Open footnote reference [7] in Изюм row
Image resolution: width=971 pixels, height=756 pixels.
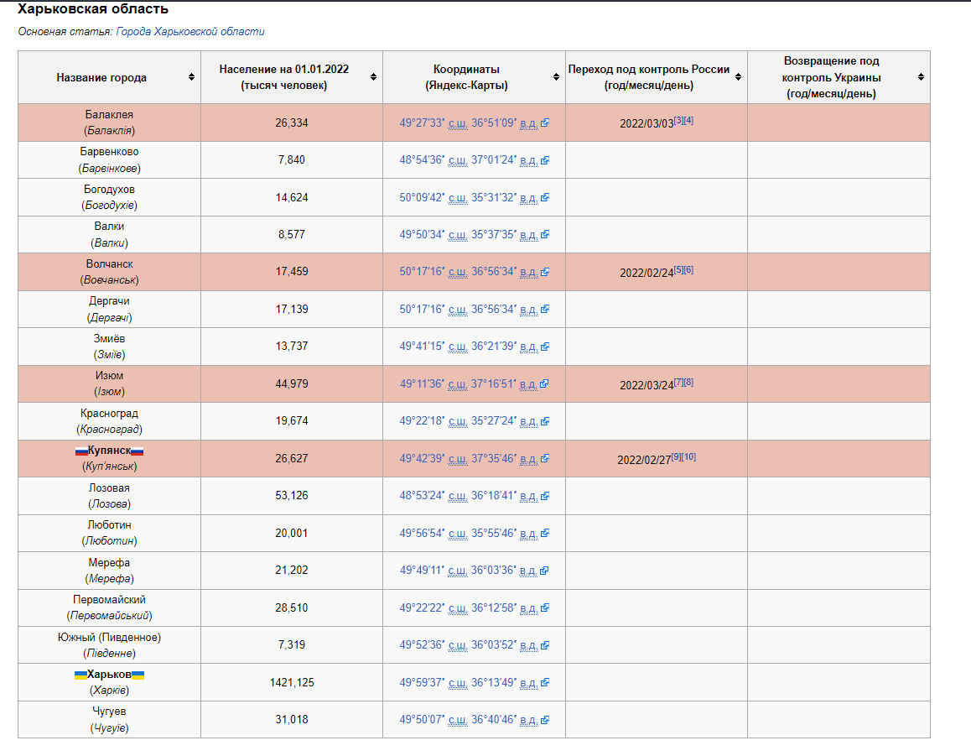678,383
